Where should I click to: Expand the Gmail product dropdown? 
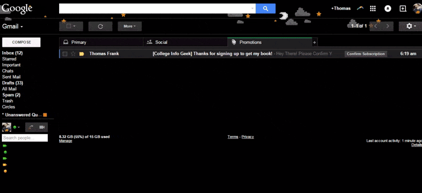coord(12,26)
